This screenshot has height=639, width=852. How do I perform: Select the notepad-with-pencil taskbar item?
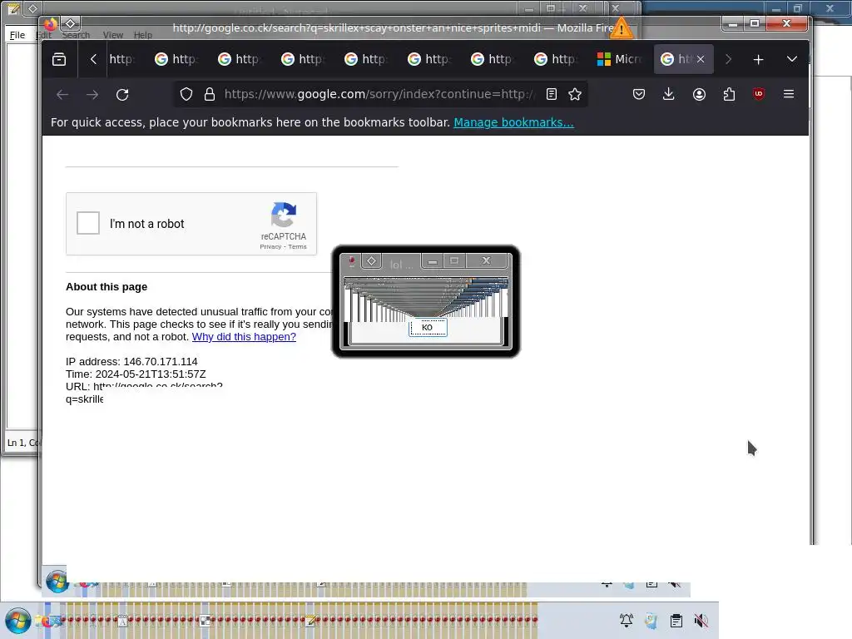[x=311, y=621]
